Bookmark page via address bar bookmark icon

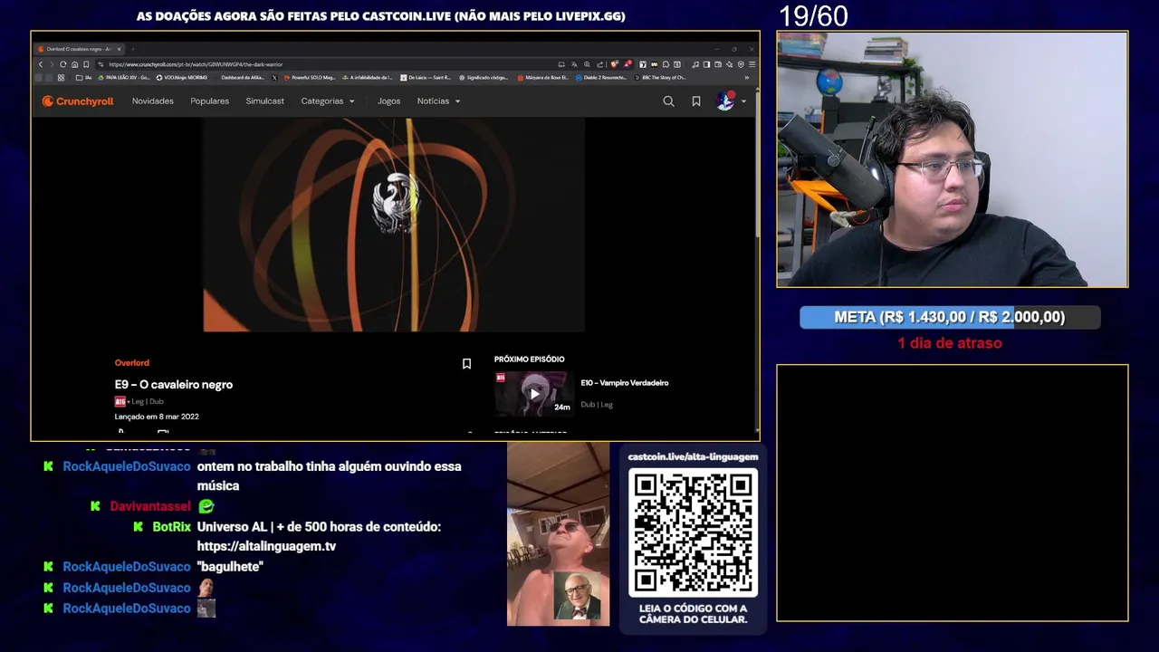86,64
